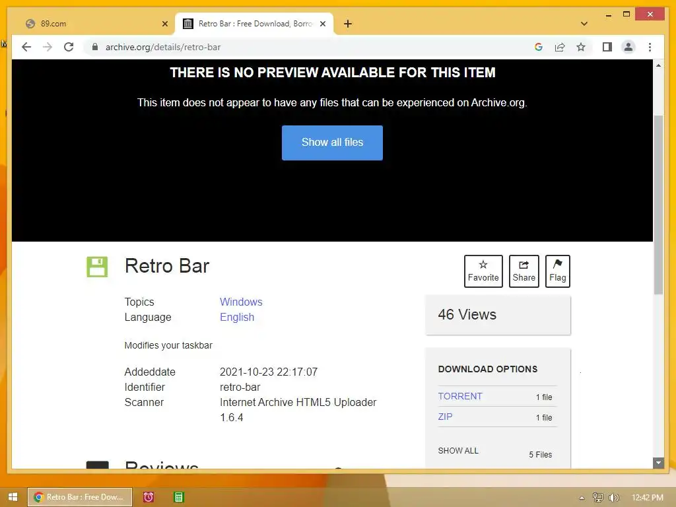
Task: Click SHOW ALL download files
Action: pos(458,450)
